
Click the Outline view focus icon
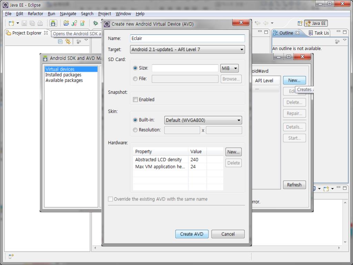(337, 41)
